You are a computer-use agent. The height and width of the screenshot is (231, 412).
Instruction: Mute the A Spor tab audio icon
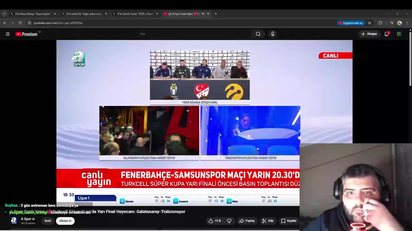(x=203, y=14)
